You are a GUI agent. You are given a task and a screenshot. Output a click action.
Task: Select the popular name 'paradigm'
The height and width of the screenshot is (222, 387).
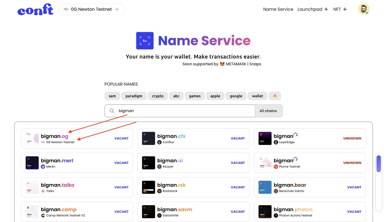point(134,96)
